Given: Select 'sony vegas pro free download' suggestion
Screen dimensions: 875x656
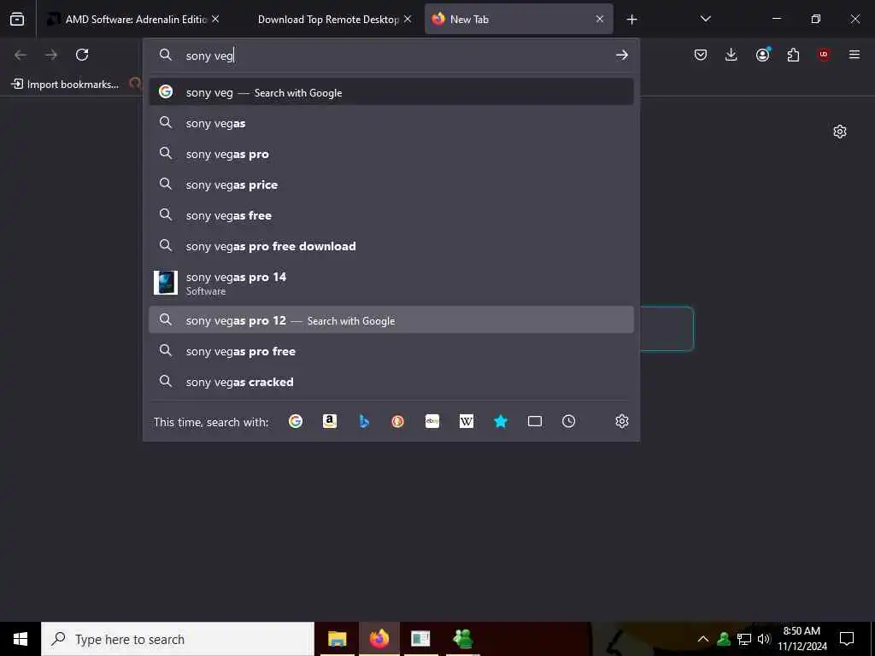Looking at the screenshot, I should 391,246.
